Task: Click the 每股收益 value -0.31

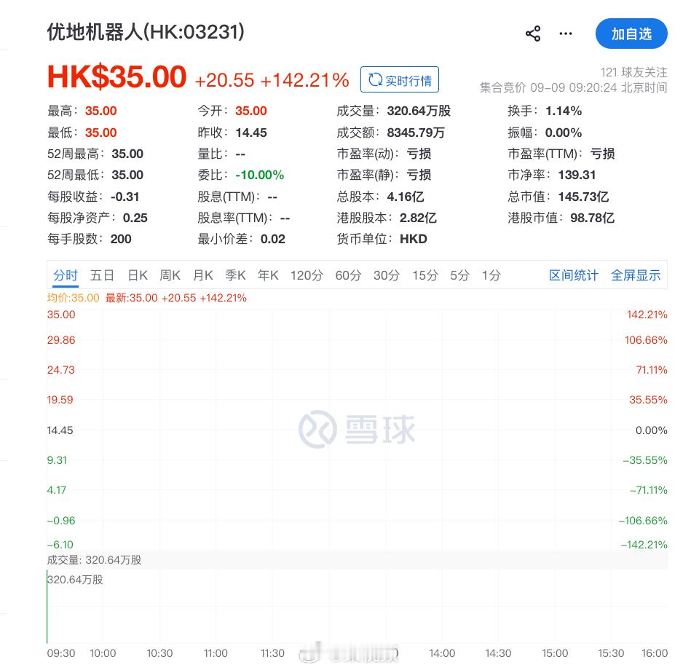Action: click(x=125, y=197)
